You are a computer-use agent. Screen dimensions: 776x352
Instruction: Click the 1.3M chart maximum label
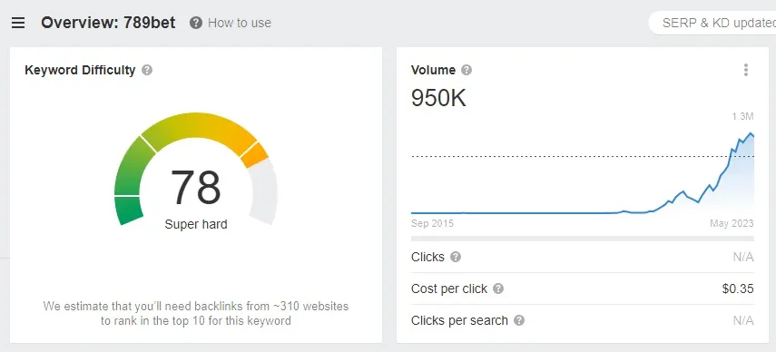[x=742, y=117]
